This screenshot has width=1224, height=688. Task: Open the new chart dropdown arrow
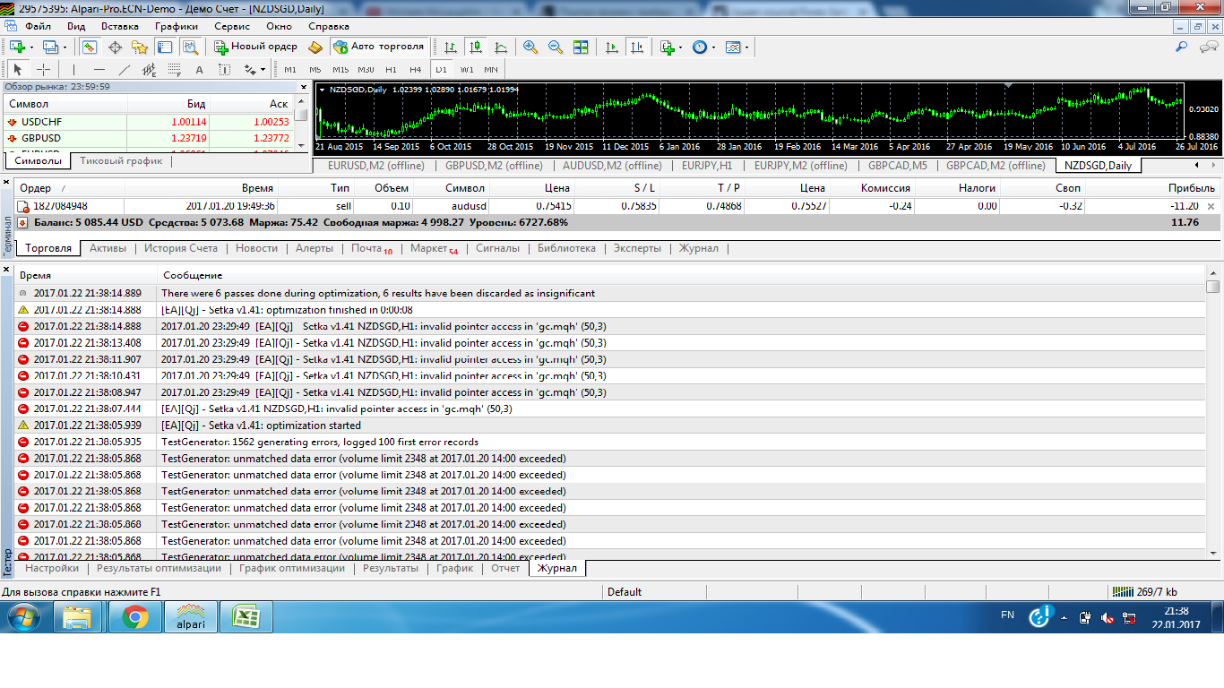(32, 47)
